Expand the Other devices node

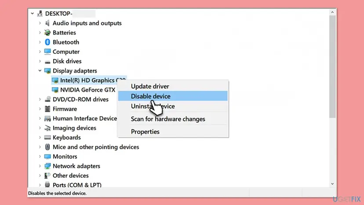pos(40,176)
